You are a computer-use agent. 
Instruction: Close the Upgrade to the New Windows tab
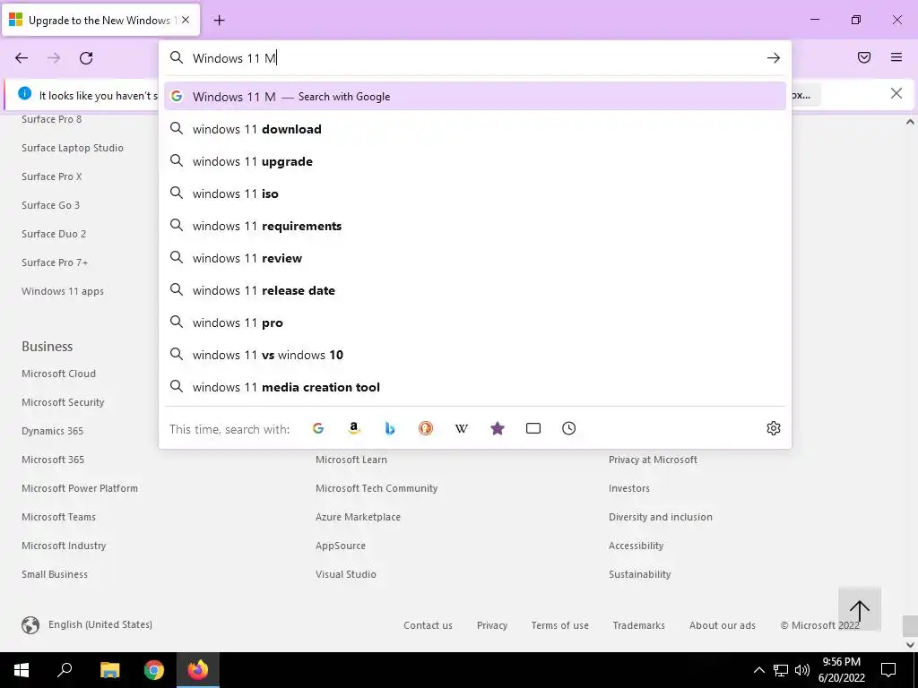(186, 20)
